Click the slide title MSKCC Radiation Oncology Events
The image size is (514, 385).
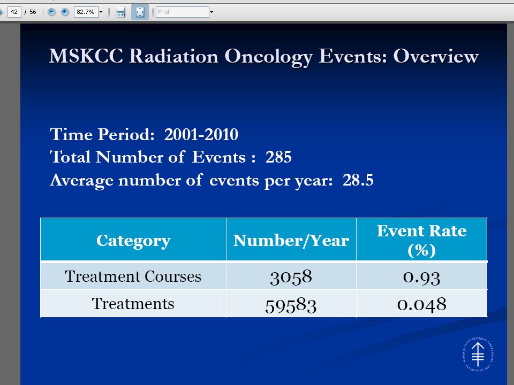(x=264, y=56)
